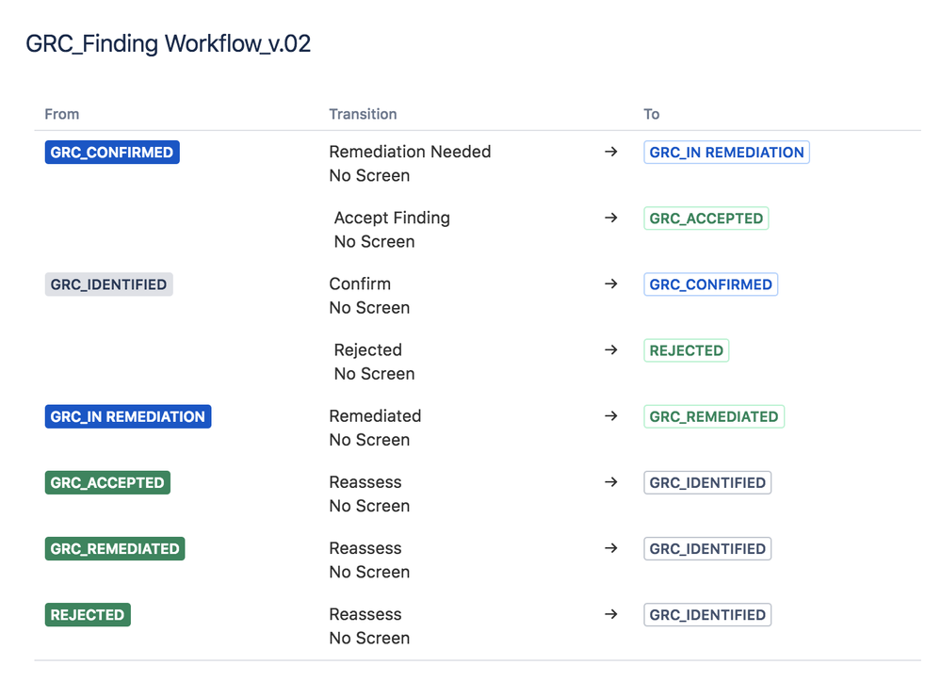
Task: Click No Screen under Confirm
Action: click(369, 308)
